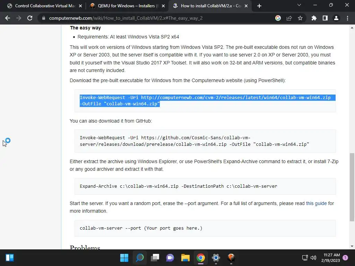
Task: Click the address bar URL
Action: (x=125, y=18)
